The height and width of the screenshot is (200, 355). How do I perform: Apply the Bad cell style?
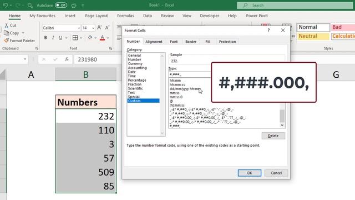click(x=343, y=27)
